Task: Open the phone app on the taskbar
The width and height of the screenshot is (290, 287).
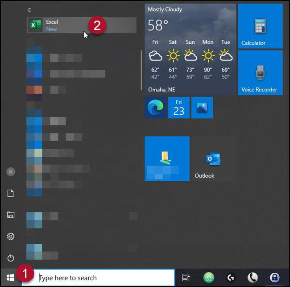Action: pyautogui.click(x=253, y=277)
